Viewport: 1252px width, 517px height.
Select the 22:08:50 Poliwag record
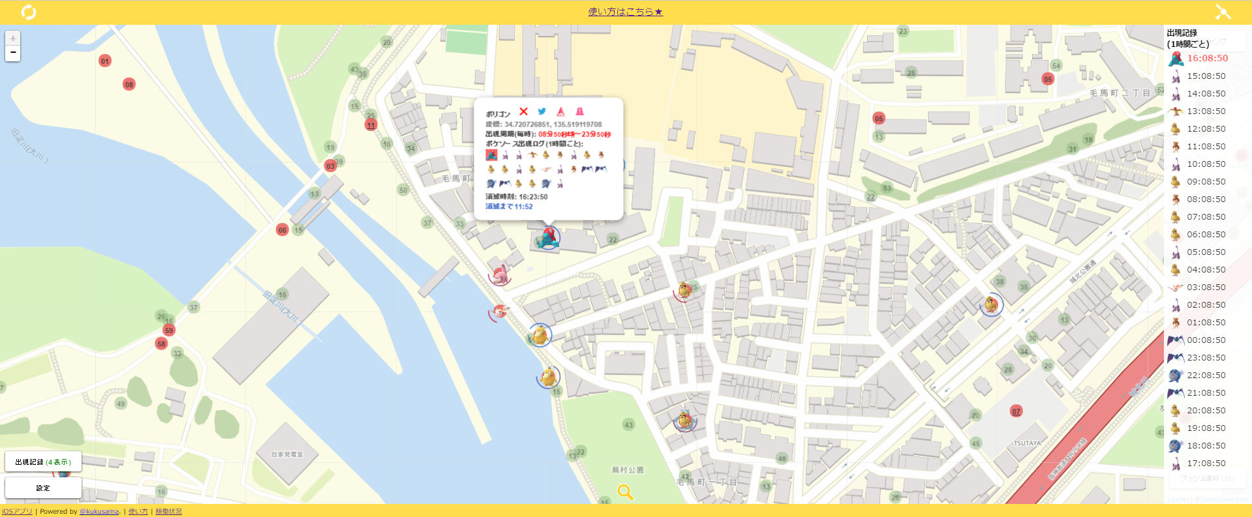1199,375
